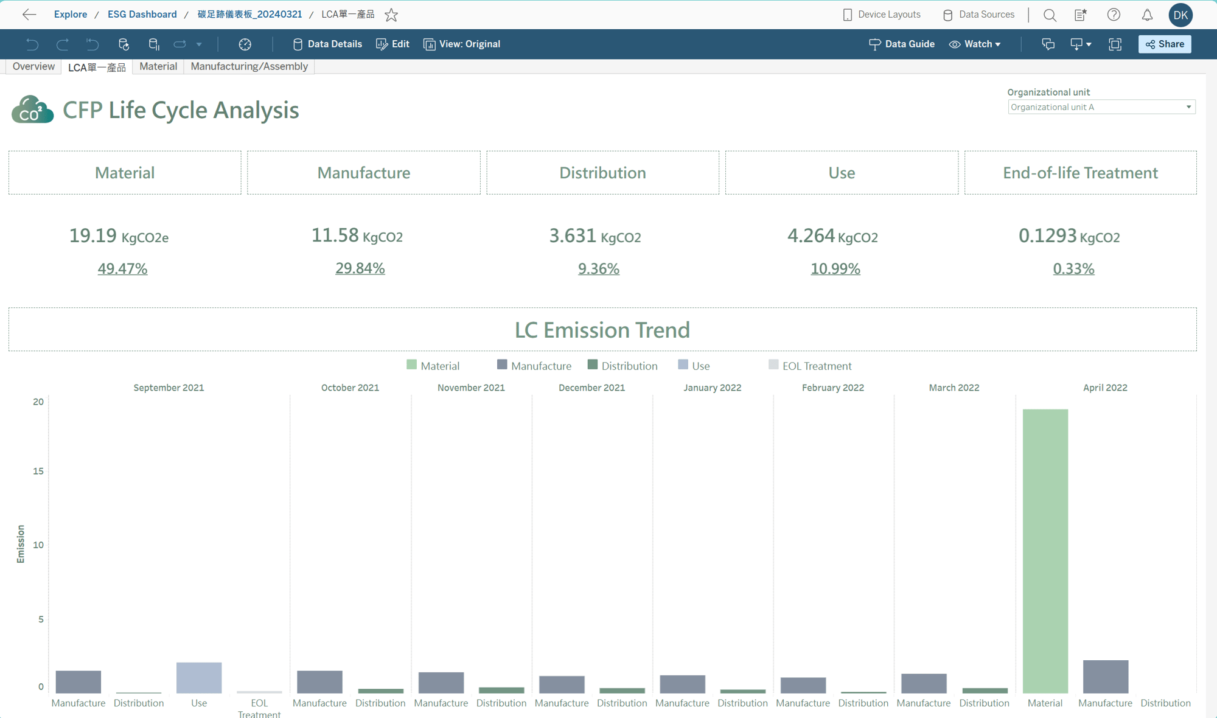
Task: Expand the download options arrow
Action: pos(1089,44)
